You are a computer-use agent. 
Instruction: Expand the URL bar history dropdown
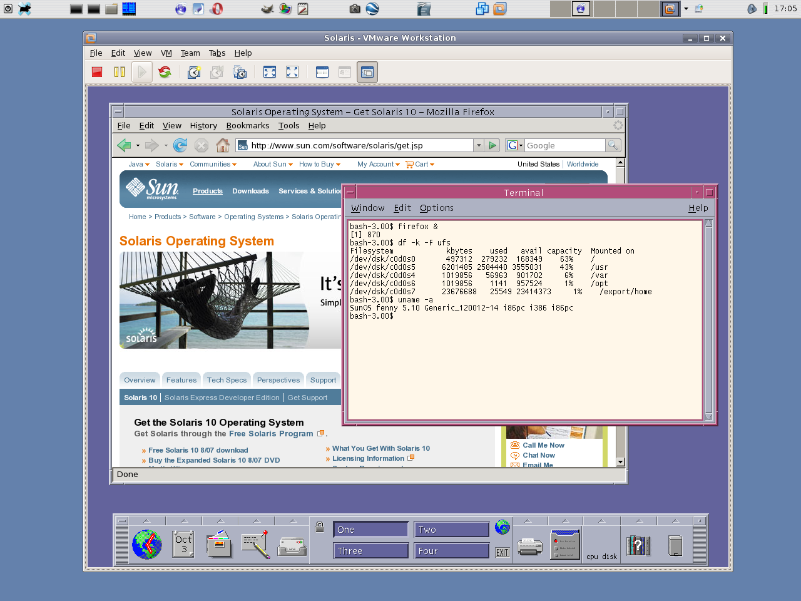479,145
